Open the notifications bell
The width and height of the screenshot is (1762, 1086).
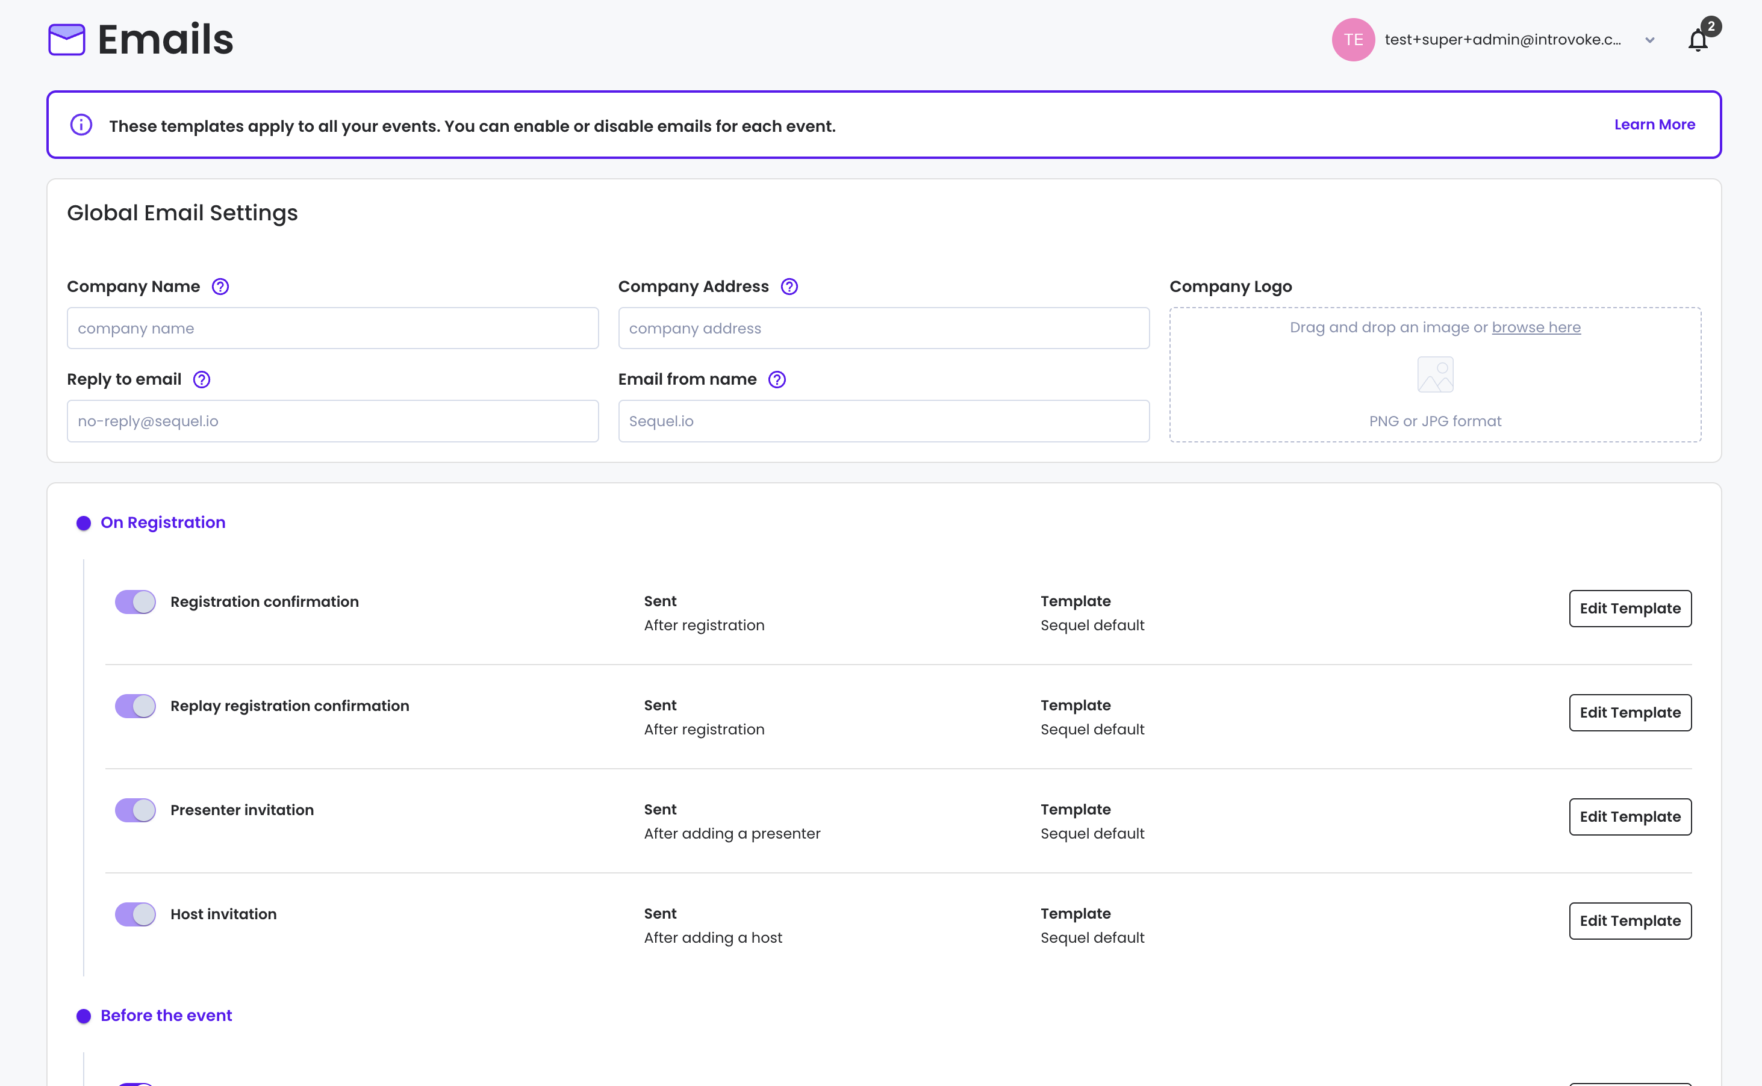[x=1698, y=40]
